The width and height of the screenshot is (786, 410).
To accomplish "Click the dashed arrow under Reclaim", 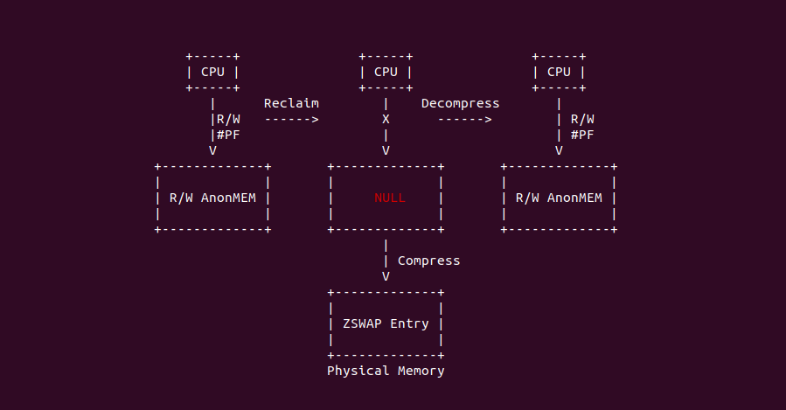I will pos(291,120).
